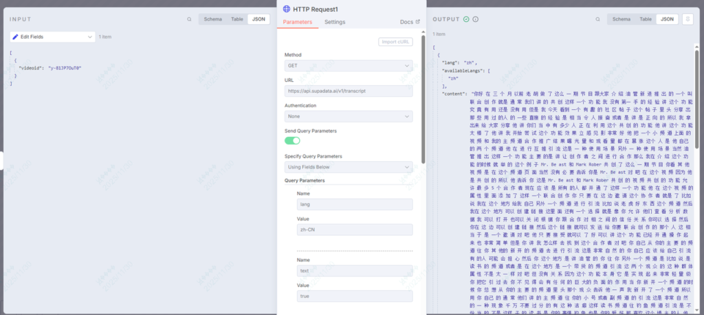This screenshot has width=704, height=315.
Task: Toggle Send Query Parameters switch
Action: (293, 140)
